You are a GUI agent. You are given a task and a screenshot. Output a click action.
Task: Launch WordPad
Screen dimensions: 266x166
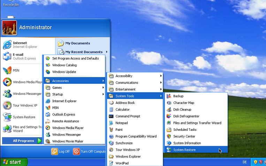(135, 163)
